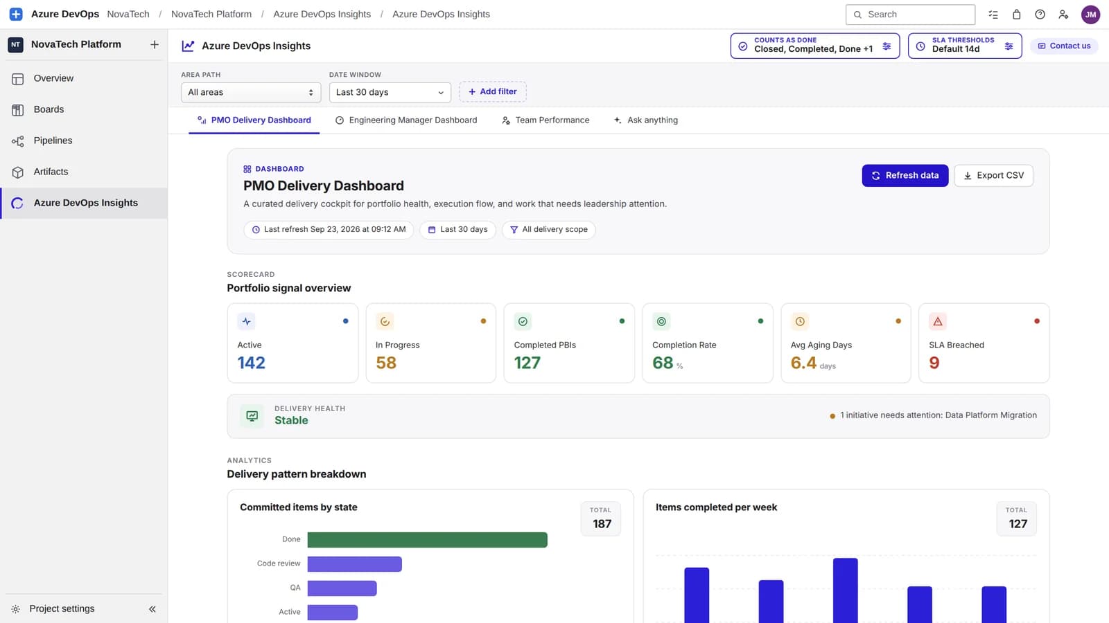Open Artifacts in the sidebar
This screenshot has height=623, width=1109.
84,172
